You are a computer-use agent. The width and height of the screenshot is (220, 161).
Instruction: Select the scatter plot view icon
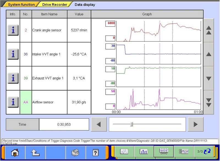tap(124, 152)
